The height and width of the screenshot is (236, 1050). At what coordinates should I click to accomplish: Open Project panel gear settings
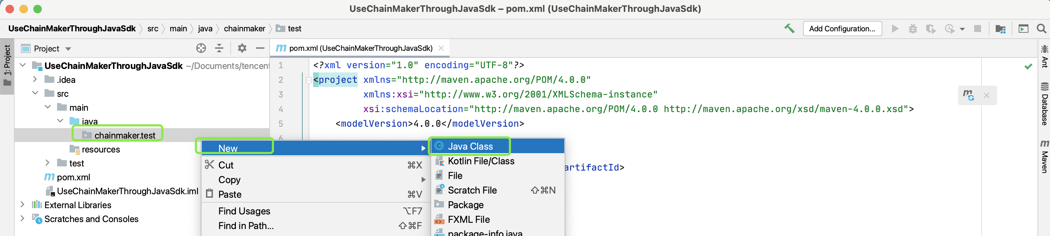(x=242, y=48)
